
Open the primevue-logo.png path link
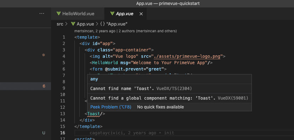tap(187, 56)
